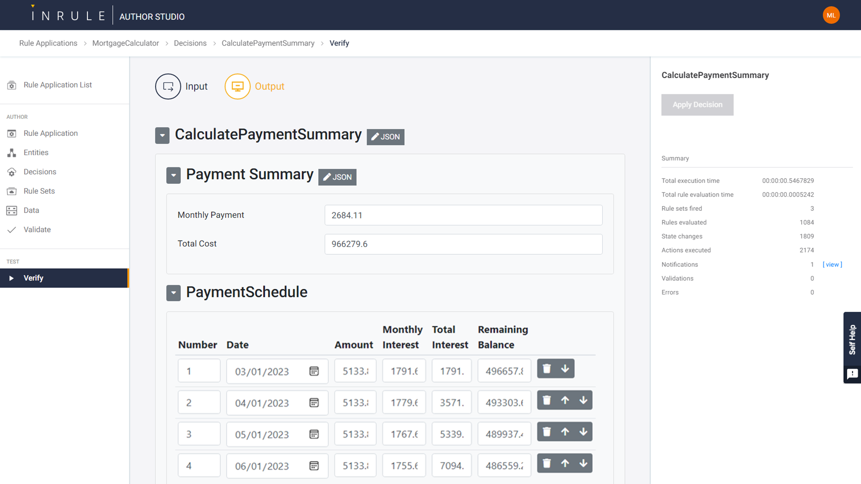Delete payment schedule row 4
This screenshot has height=484, width=861.
546,463
